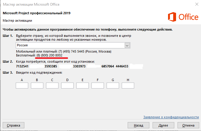The width and height of the screenshot is (201, 131).
Task: Focus confirmation code field F
Action: coord(98,86)
